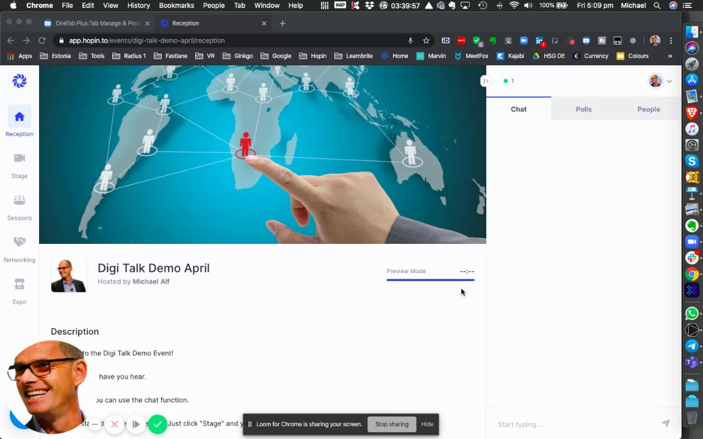703x439 pixels.
Task: Open a new browser tab
Action: [282, 23]
